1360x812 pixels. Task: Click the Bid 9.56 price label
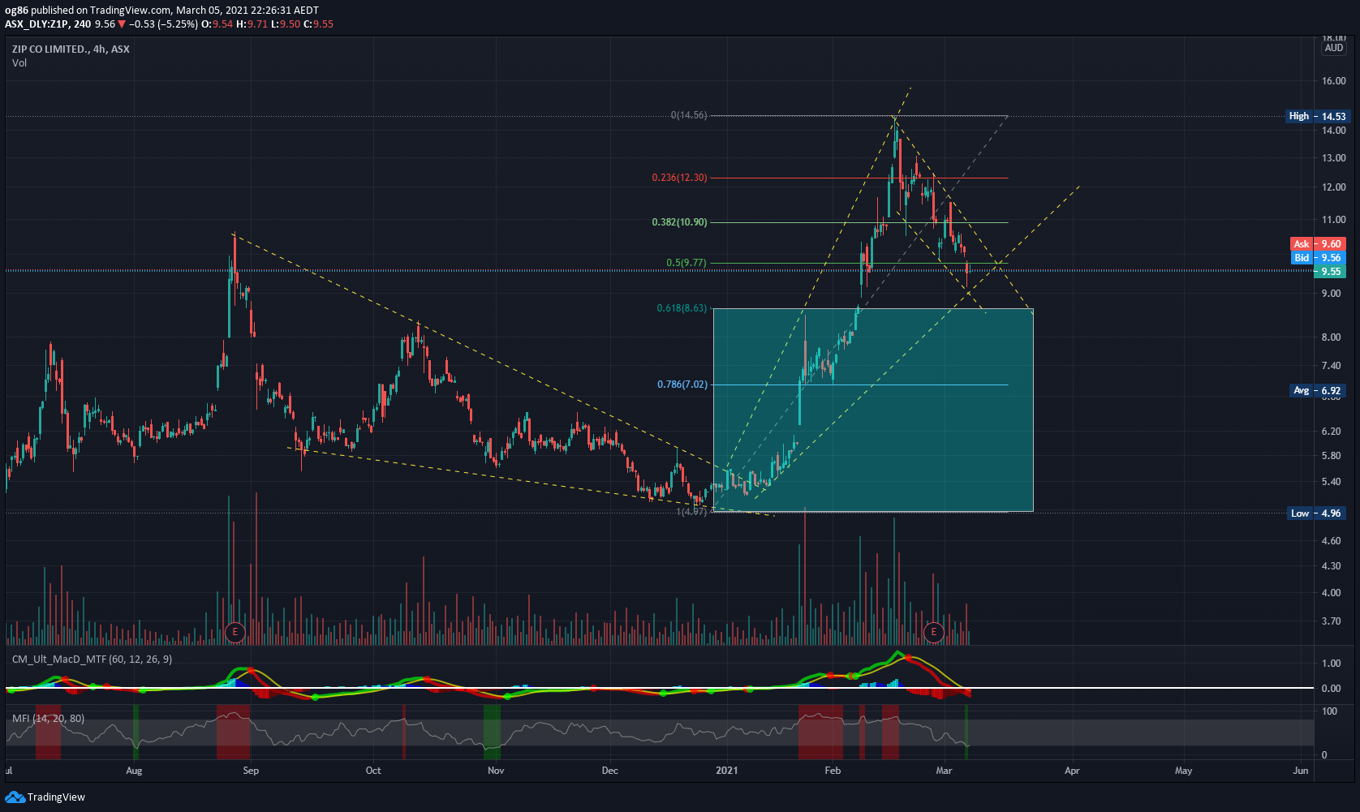point(1319,258)
